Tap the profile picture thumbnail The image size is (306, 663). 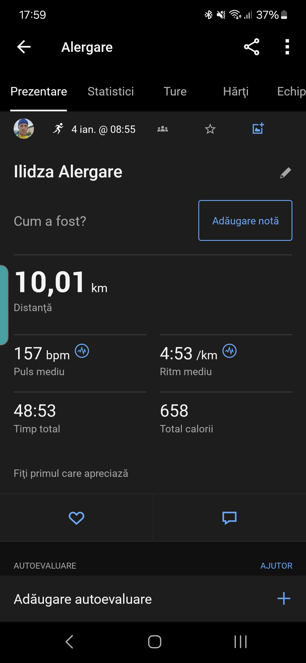(x=24, y=129)
